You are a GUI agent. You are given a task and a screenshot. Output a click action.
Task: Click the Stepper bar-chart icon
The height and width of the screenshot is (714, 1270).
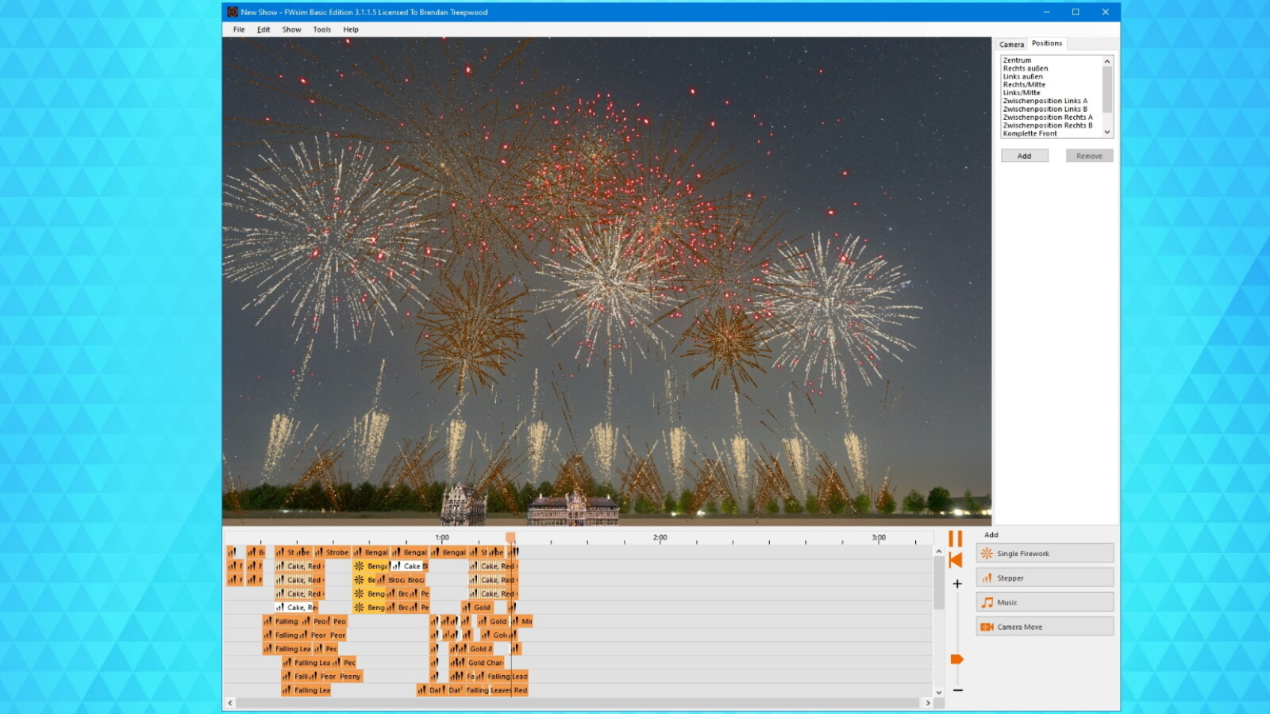point(987,577)
